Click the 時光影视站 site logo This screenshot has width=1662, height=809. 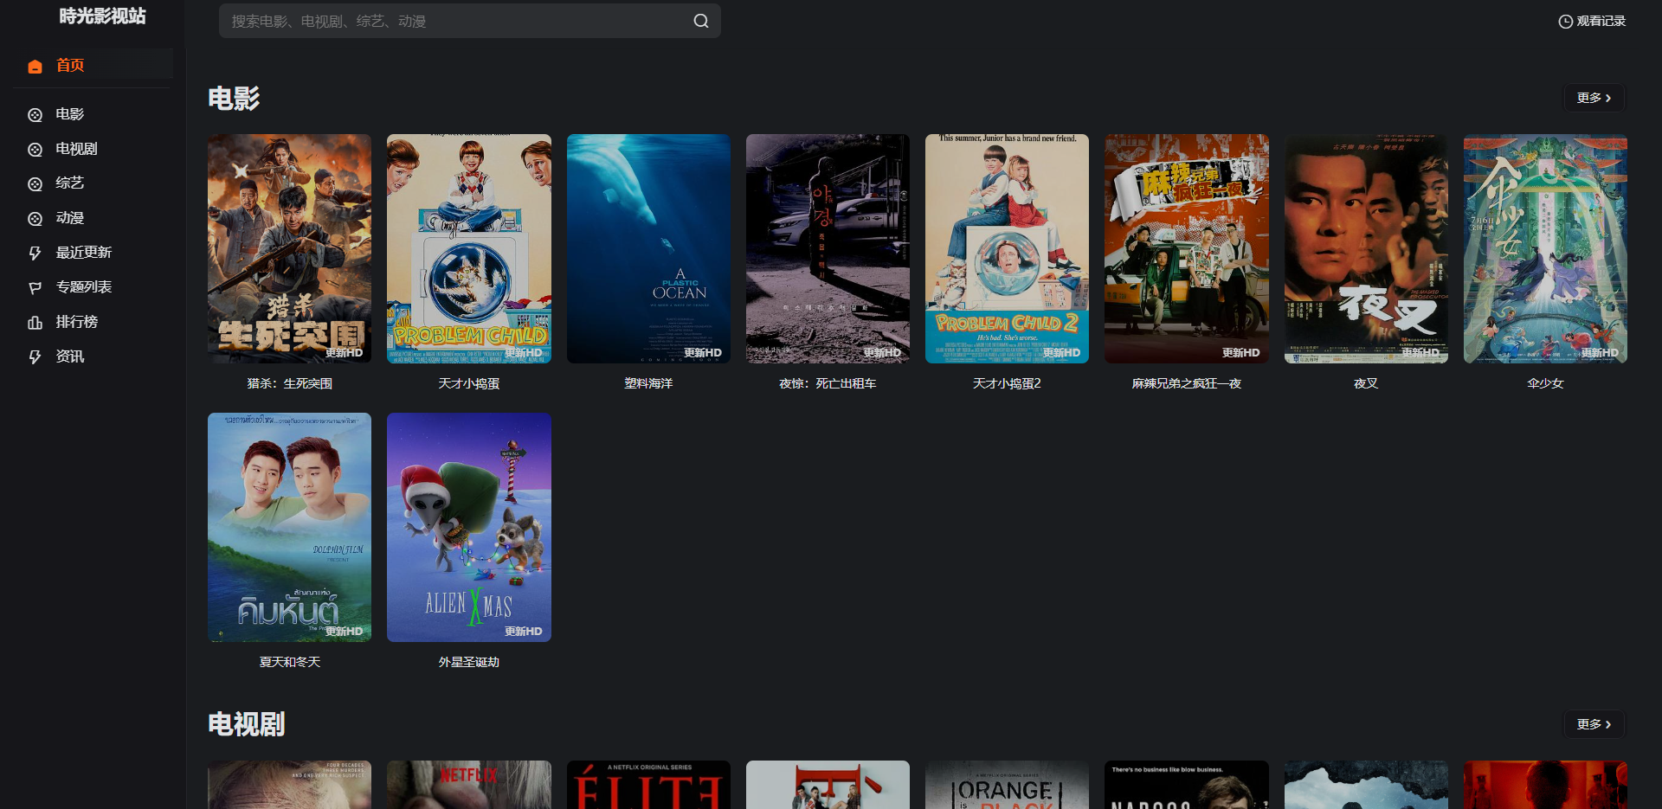(x=102, y=16)
